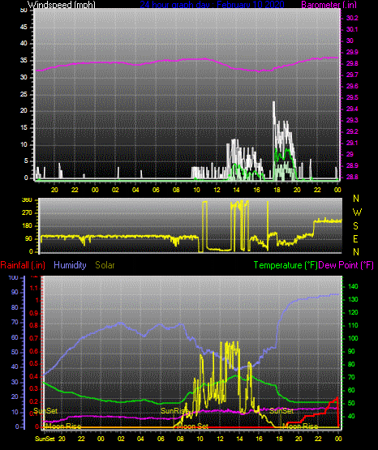
Task: Select the Dew Point (°F) legend label
Action: point(346,265)
